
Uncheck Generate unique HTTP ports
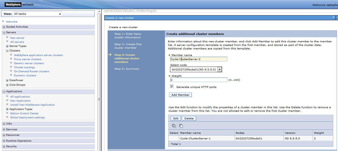[x=172, y=86]
